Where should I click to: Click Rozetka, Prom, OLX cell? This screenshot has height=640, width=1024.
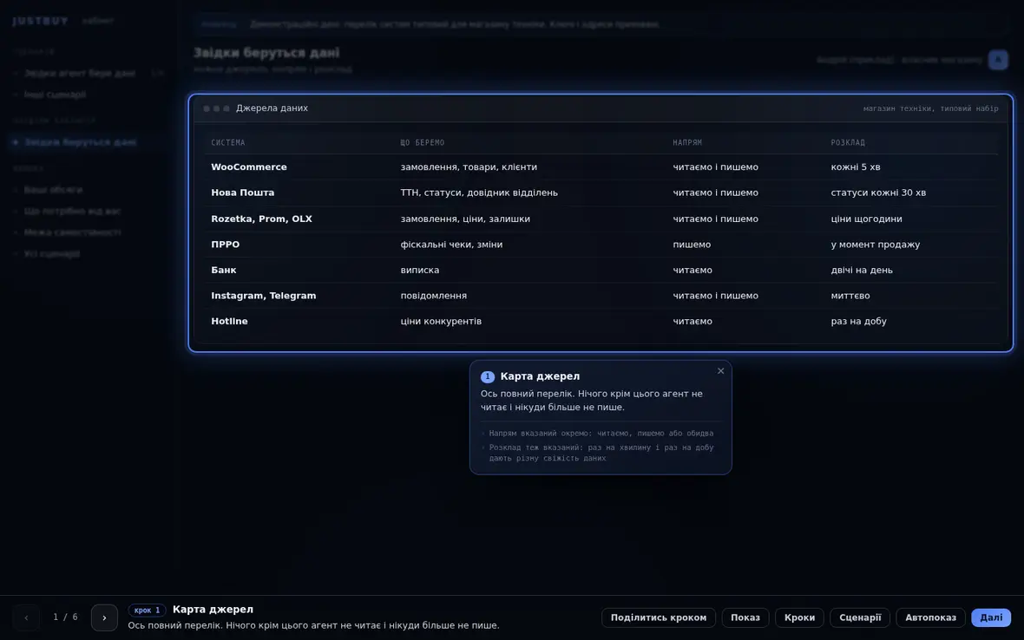pos(261,219)
